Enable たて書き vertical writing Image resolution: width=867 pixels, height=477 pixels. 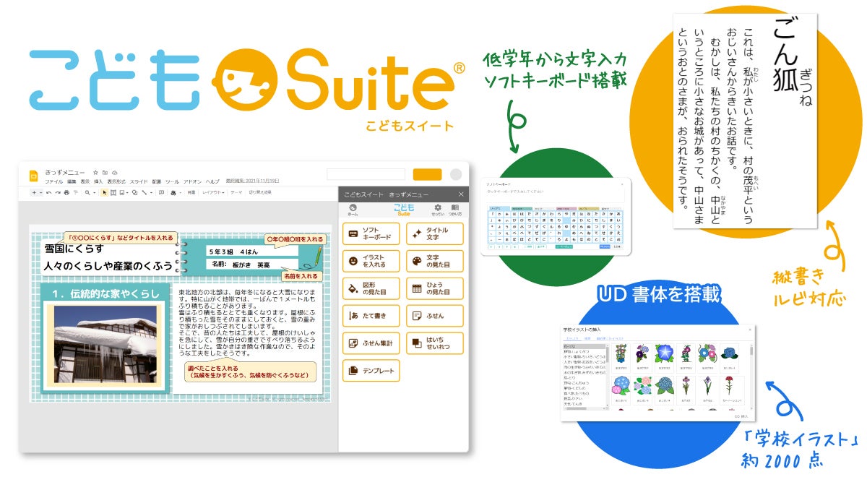click(371, 316)
